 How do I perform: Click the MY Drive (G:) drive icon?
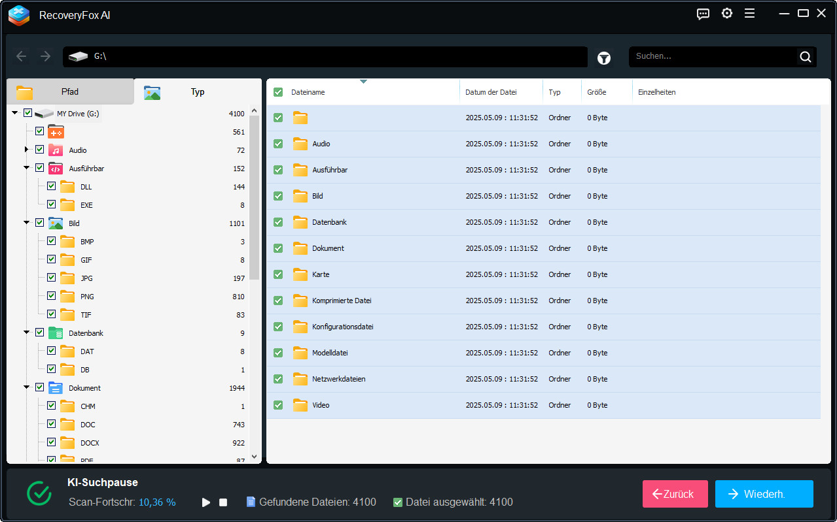[x=44, y=114]
